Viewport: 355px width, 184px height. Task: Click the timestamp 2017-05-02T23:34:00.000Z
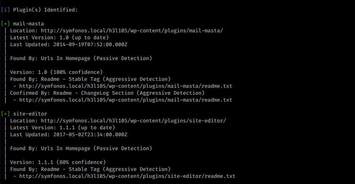(x=90, y=135)
